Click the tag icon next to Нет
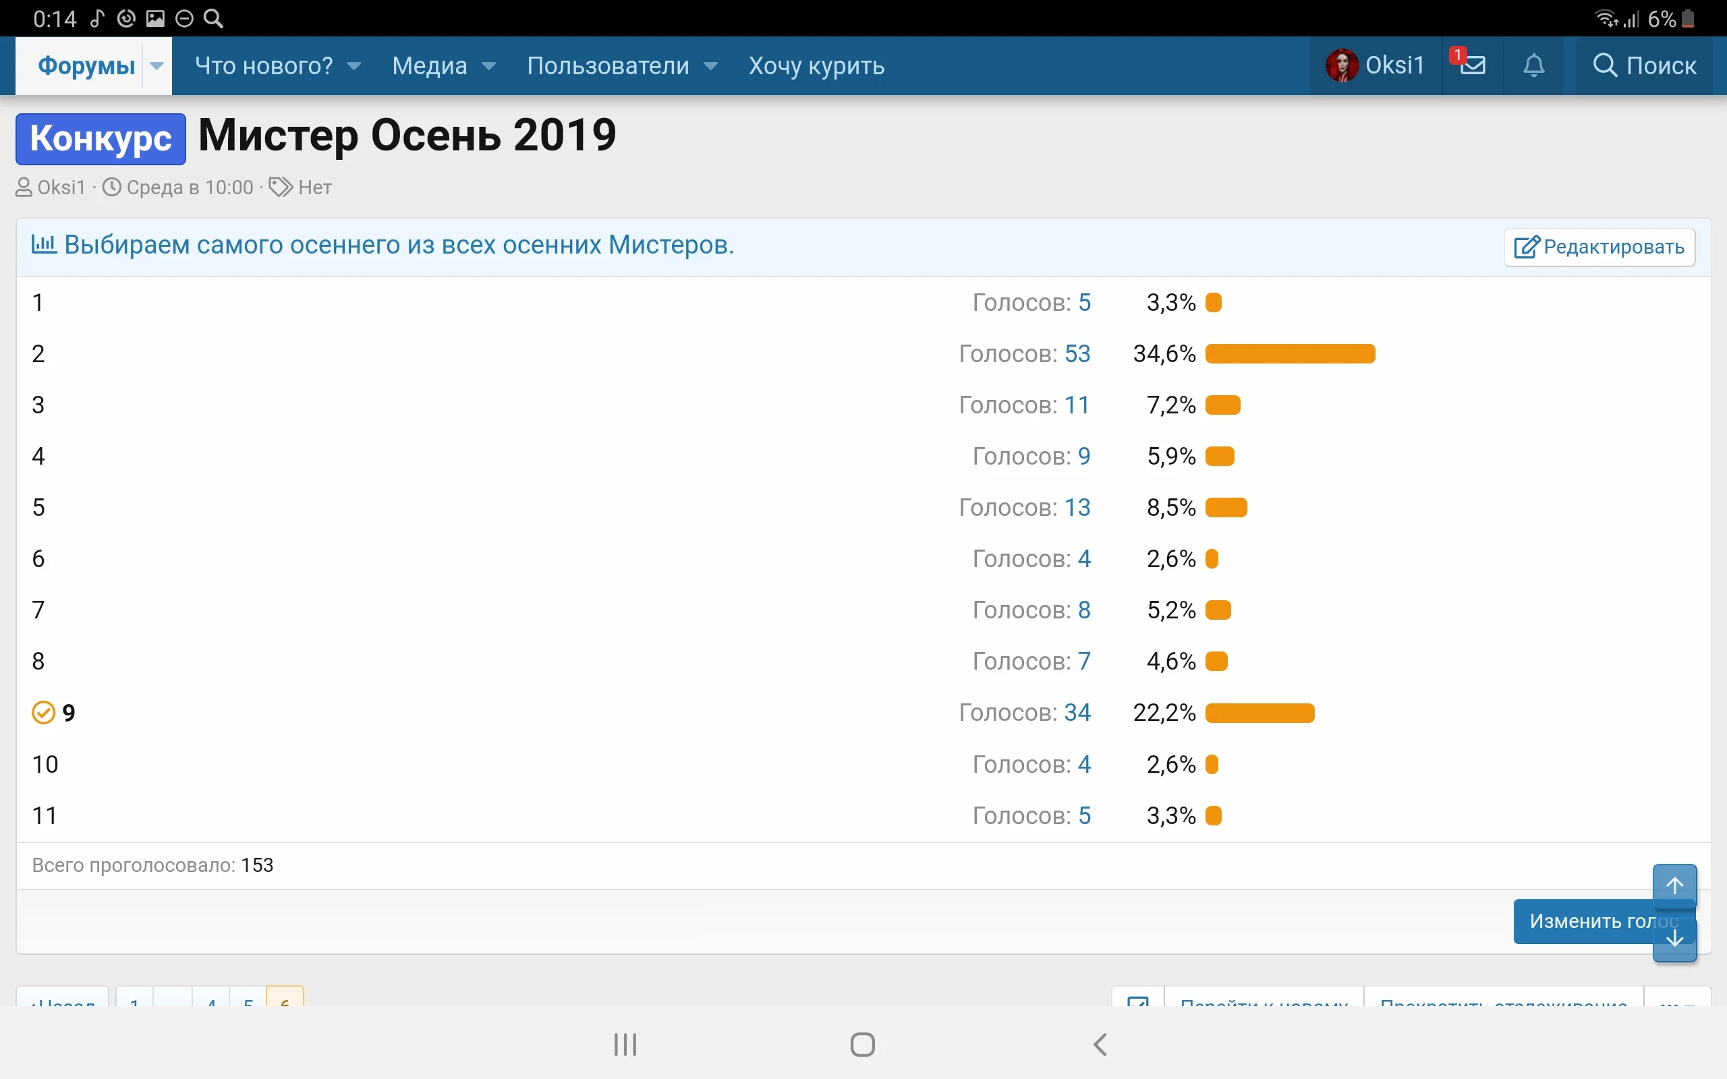This screenshot has height=1079, width=1727. pos(281,187)
